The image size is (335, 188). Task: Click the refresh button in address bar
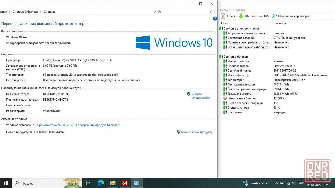pos(159,12)
